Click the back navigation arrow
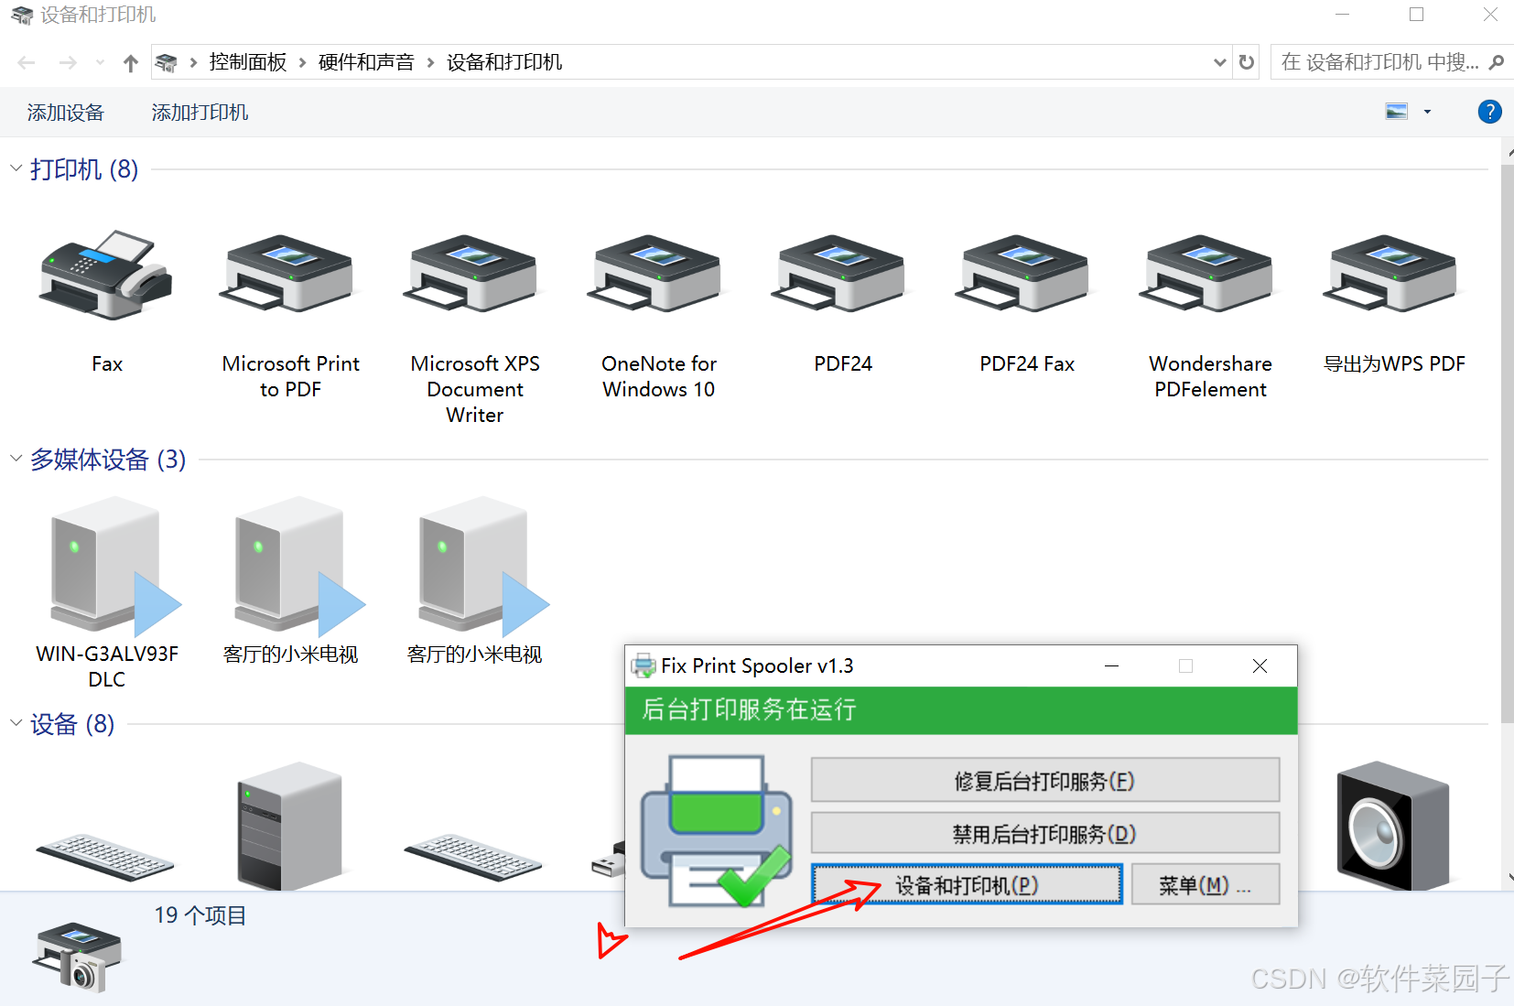 [27, 62]
